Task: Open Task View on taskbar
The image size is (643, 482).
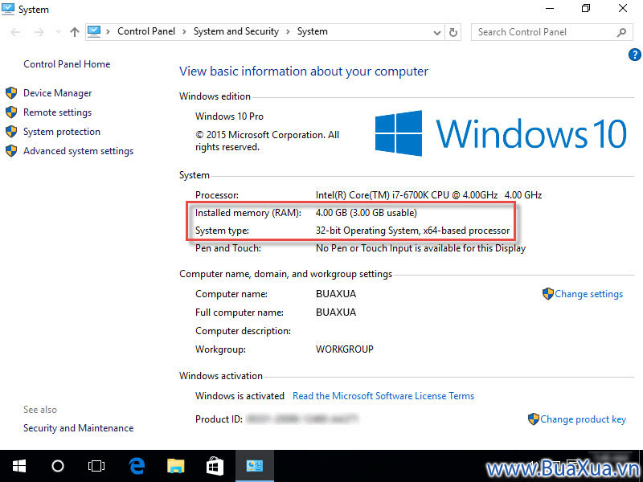Action: click(96, 466)
